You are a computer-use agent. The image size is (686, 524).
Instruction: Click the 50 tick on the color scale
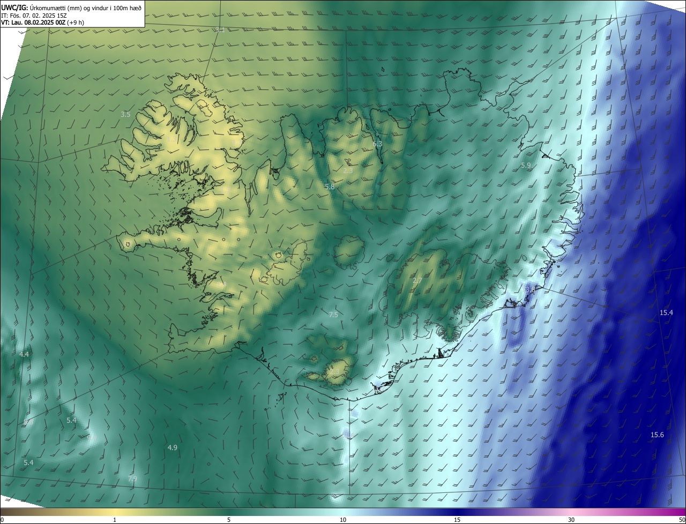tap(682, 520)
